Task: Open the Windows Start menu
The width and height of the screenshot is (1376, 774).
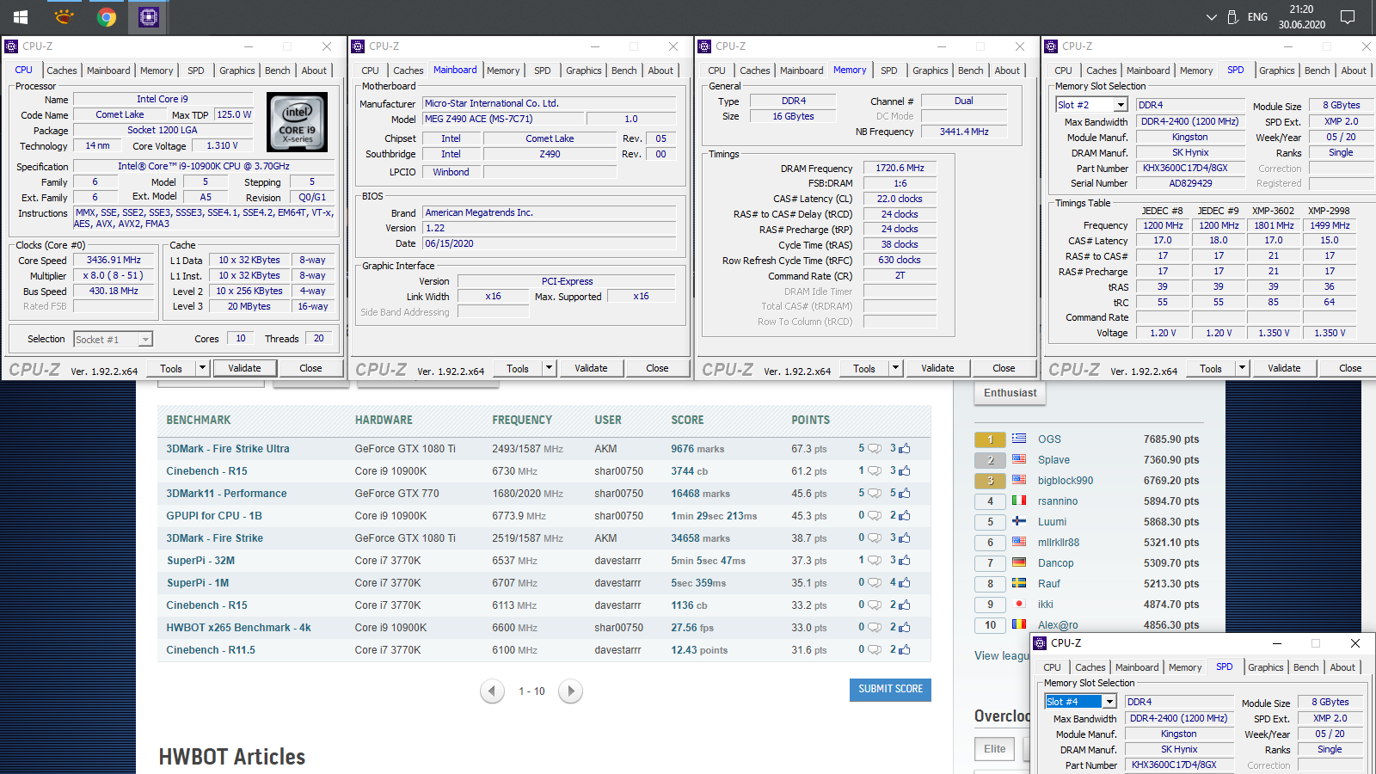Action: (x=21, y=16)
